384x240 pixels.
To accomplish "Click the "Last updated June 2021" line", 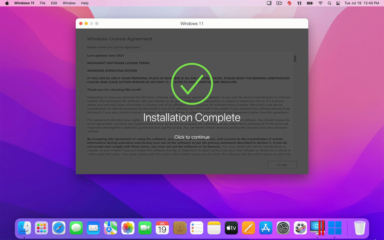I will [x=105, y=55].
